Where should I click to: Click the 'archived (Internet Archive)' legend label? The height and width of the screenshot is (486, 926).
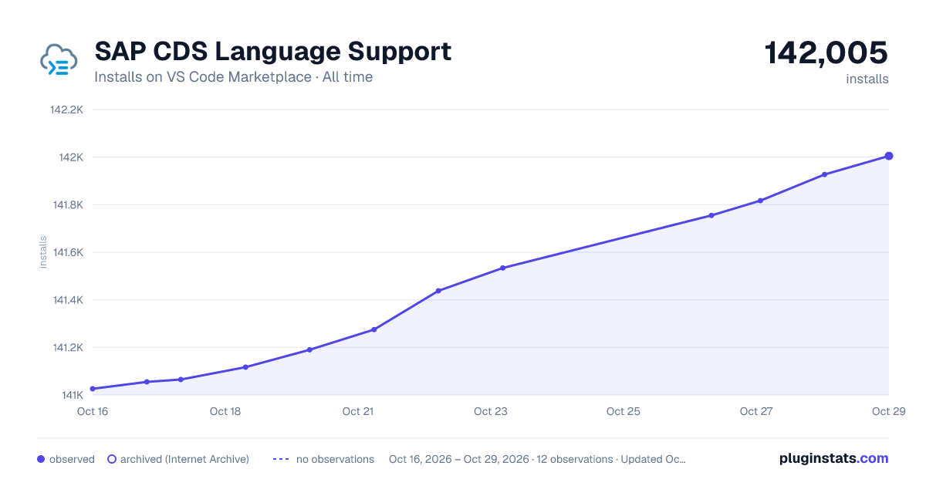(184, 459)
